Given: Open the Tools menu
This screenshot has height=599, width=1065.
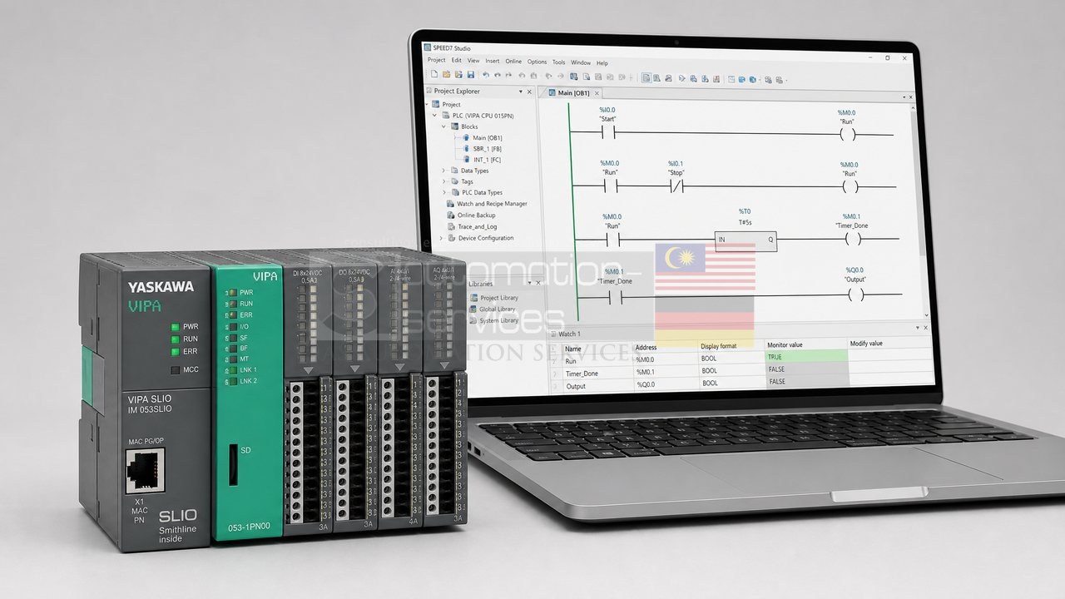Looking at the screenshot, I should [559, 62].
